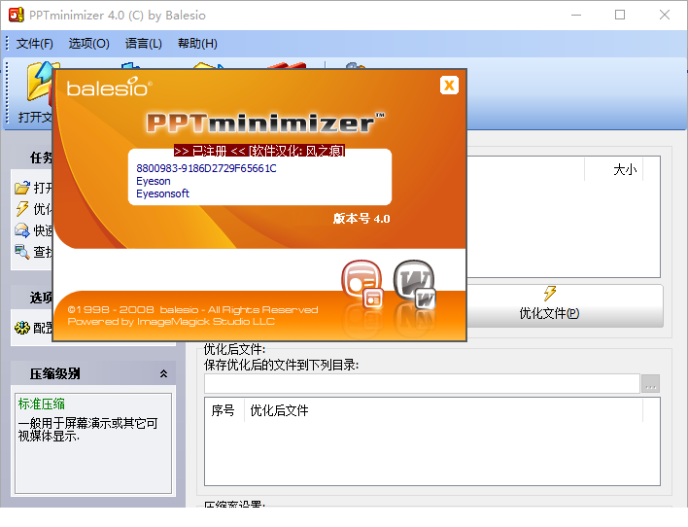Click the registration key 8800983-9186D2729F65661C
This screenshot has height=527, width=688.
206,168
